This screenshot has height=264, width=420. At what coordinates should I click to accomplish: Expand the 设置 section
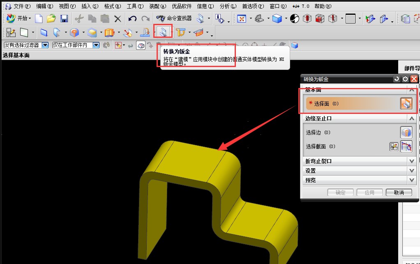click(x=360, y=171)
